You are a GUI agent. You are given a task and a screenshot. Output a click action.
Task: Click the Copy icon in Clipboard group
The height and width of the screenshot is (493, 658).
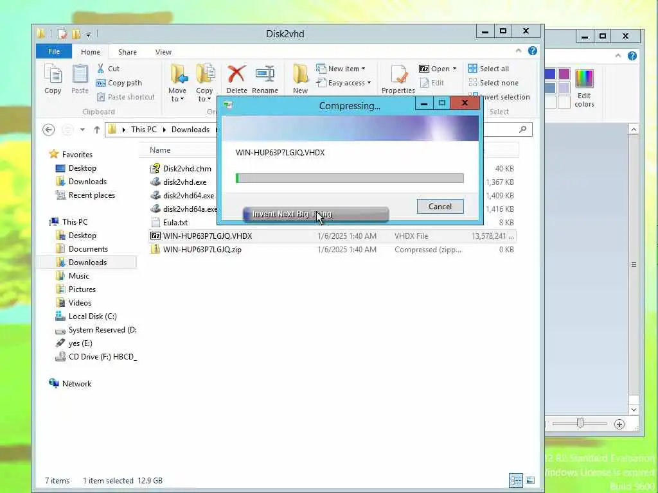(53, 78)
